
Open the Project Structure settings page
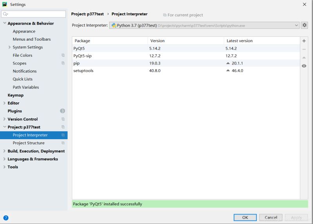click(x=29, y=143)
